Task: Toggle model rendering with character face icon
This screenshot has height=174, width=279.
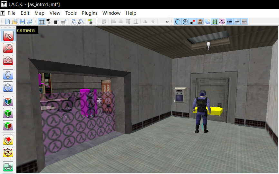Action: (200, 21)
